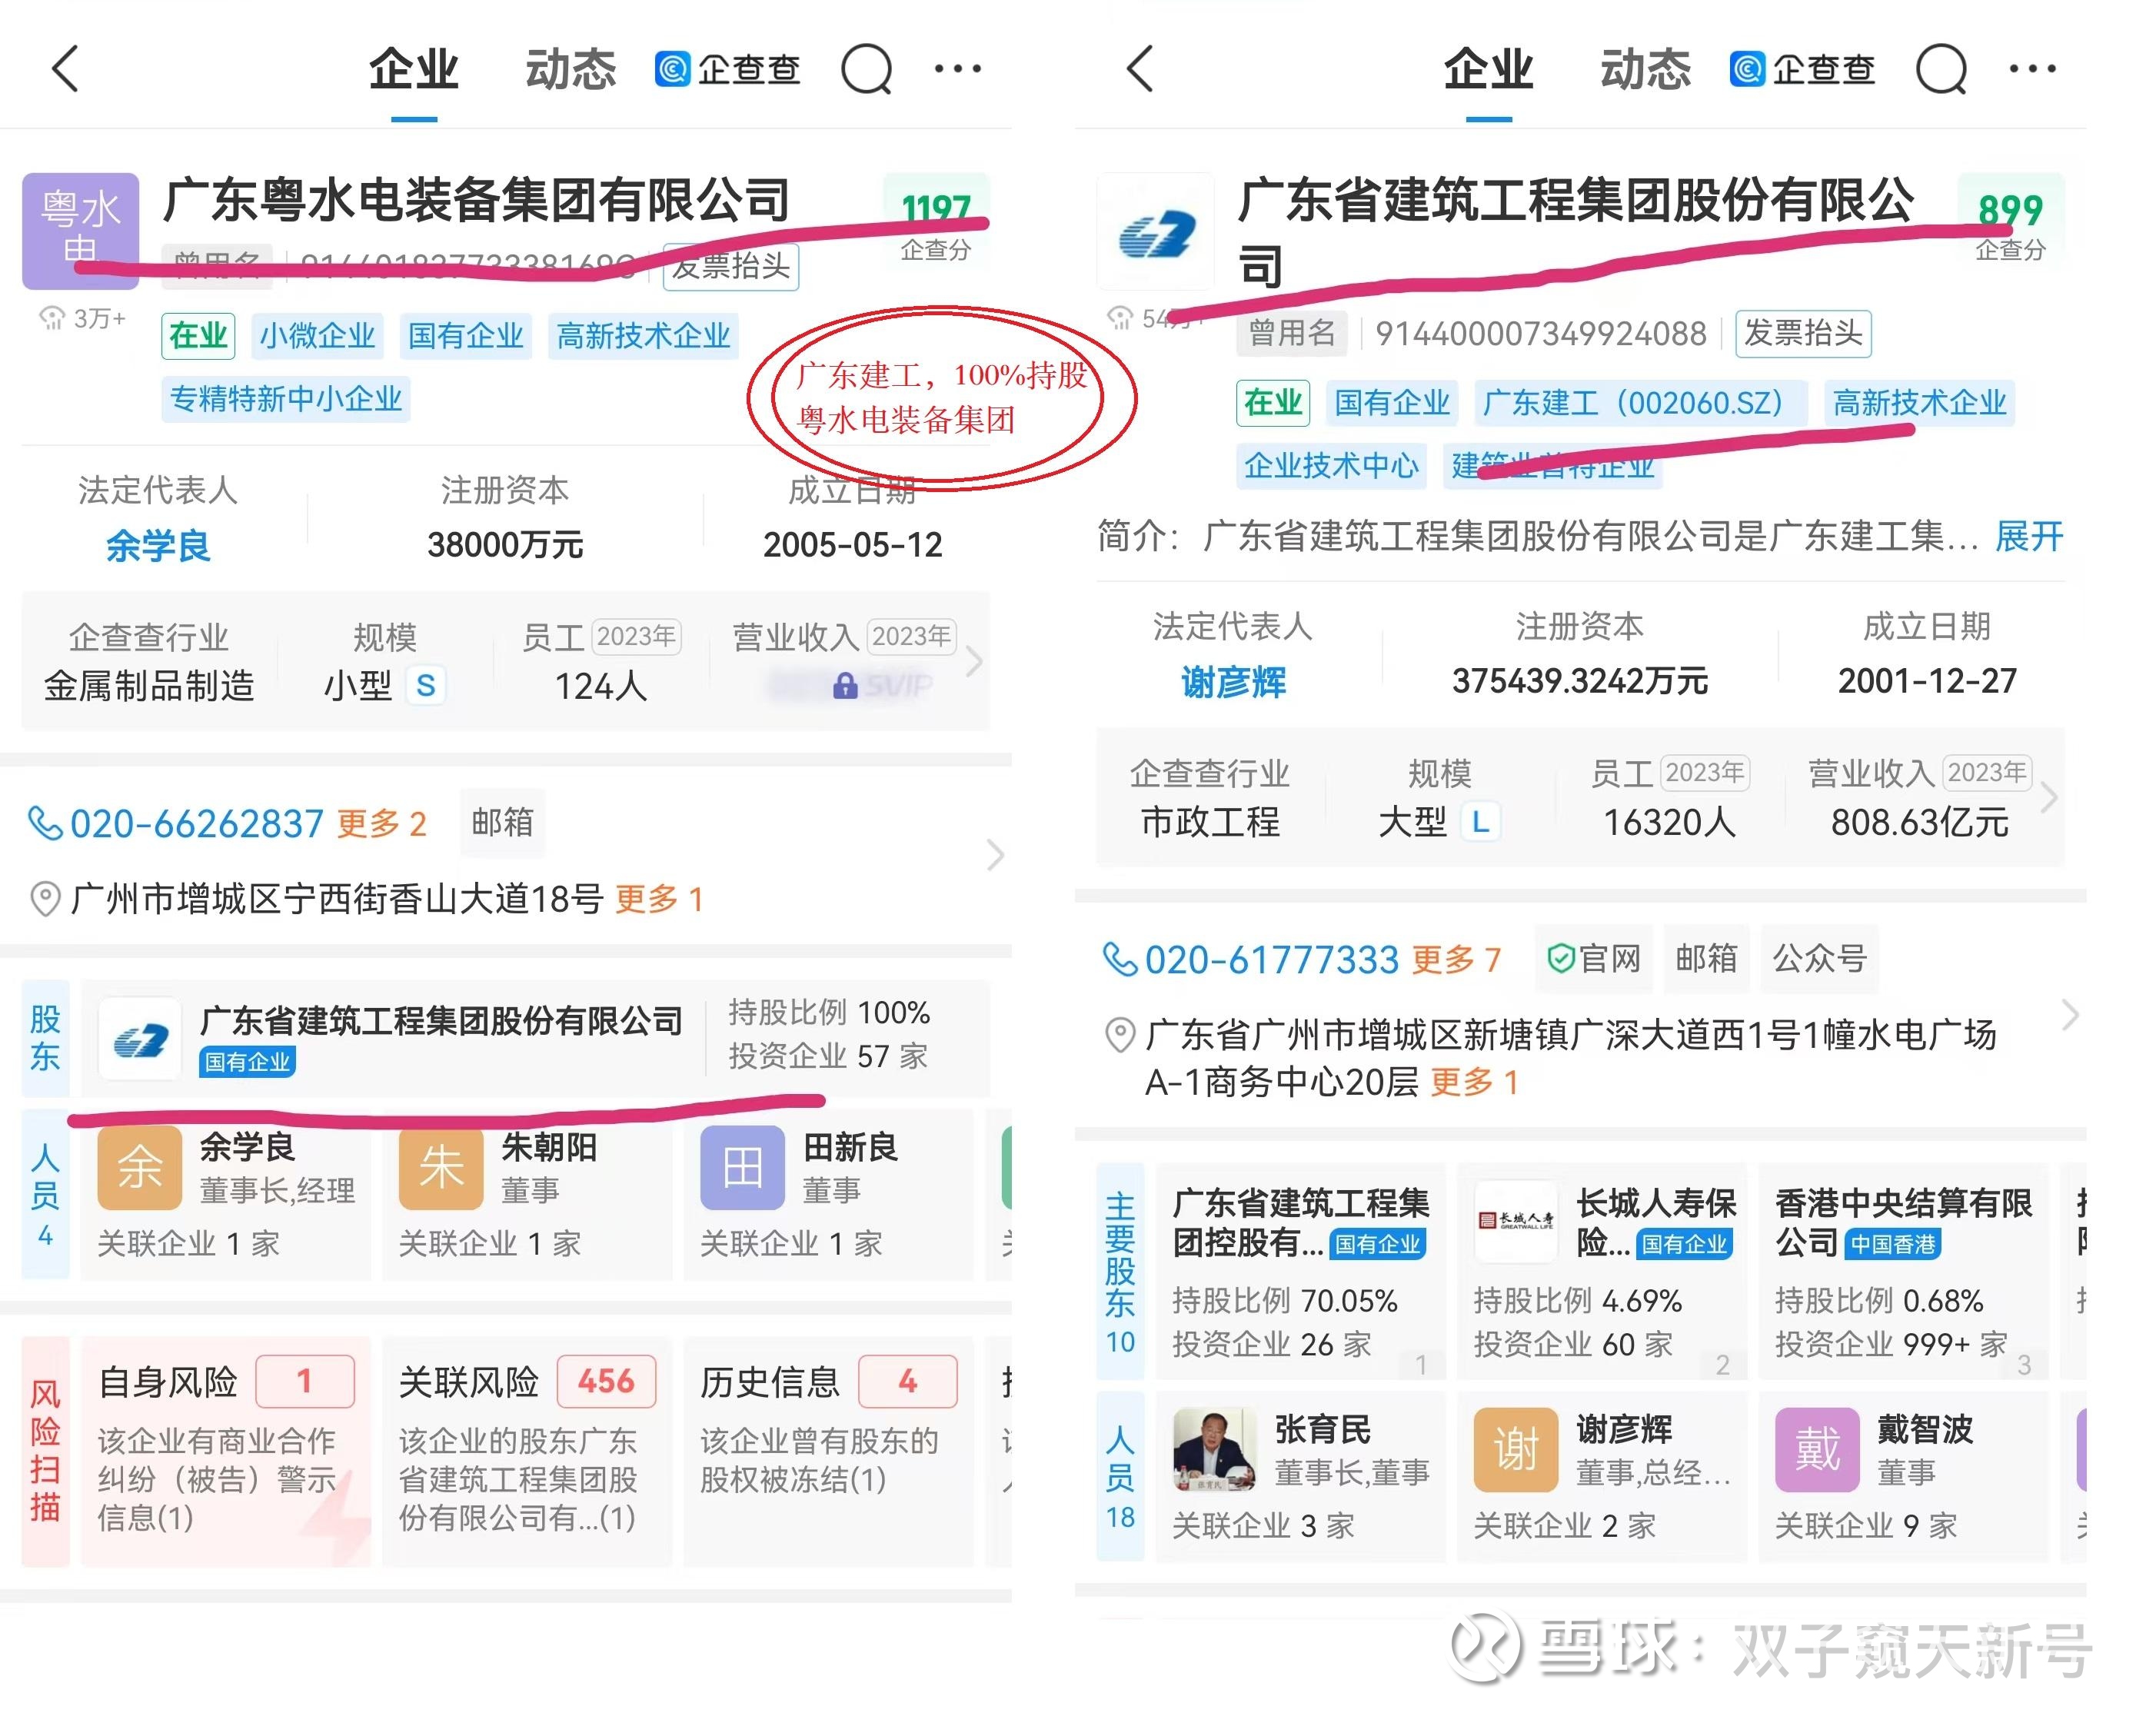Open legal representative 余学良 link
2156x1716 pixels.
(x=158, y=546)
